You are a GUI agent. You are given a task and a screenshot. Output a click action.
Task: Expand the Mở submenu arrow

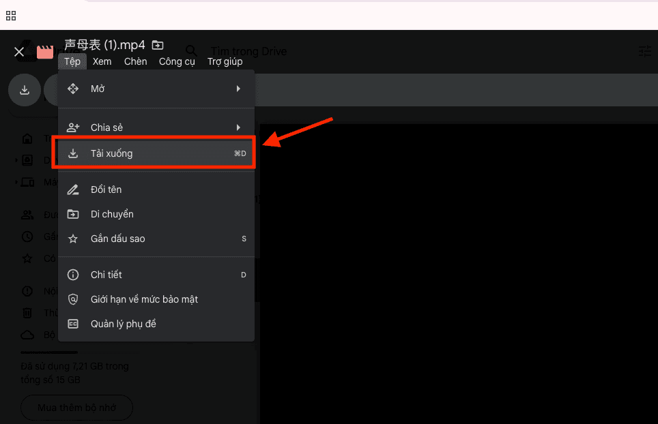click(238, 89)
